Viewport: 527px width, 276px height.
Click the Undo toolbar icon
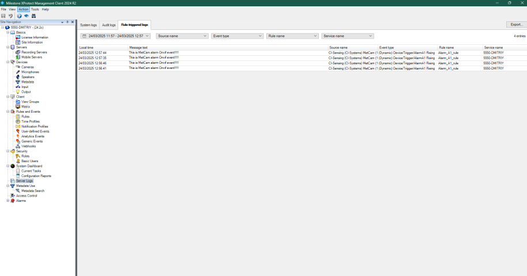pos(10,16)
